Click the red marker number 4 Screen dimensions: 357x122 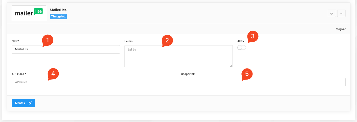tap(53, 74)
